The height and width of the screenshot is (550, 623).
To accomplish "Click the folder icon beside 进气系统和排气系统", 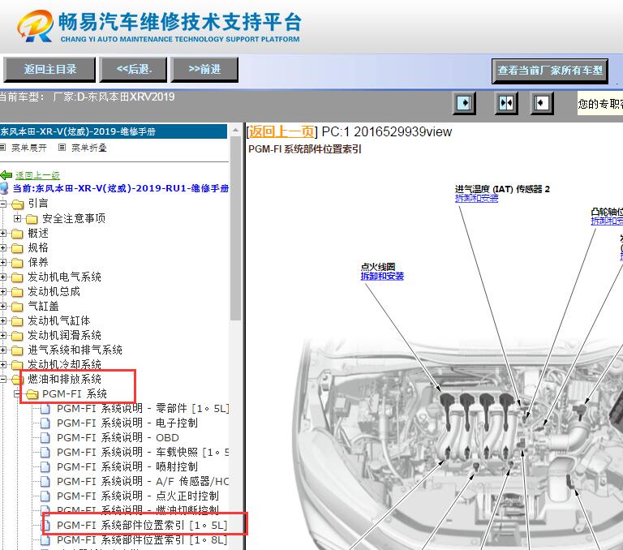I will point(17,350).
